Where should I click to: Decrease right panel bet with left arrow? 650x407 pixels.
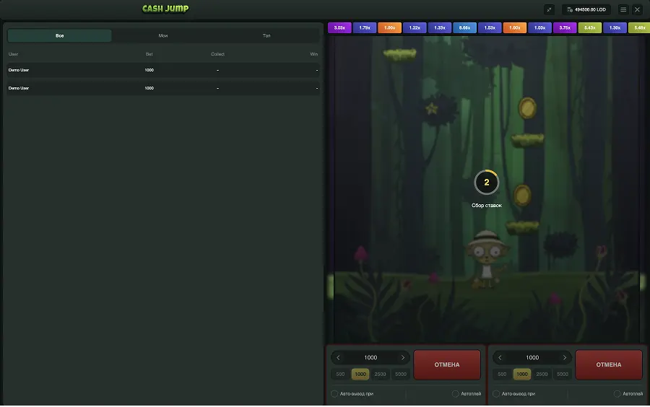[x=500, y=357]
